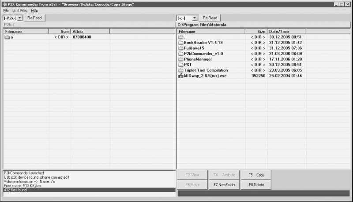The image size is (353, 202).
Task: Click the Triplet Tool Compilation folder icon
Action: pyautogui.click(x=181, y=70)
